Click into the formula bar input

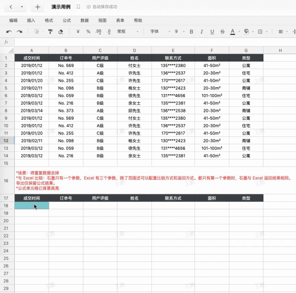coord(155,42)
